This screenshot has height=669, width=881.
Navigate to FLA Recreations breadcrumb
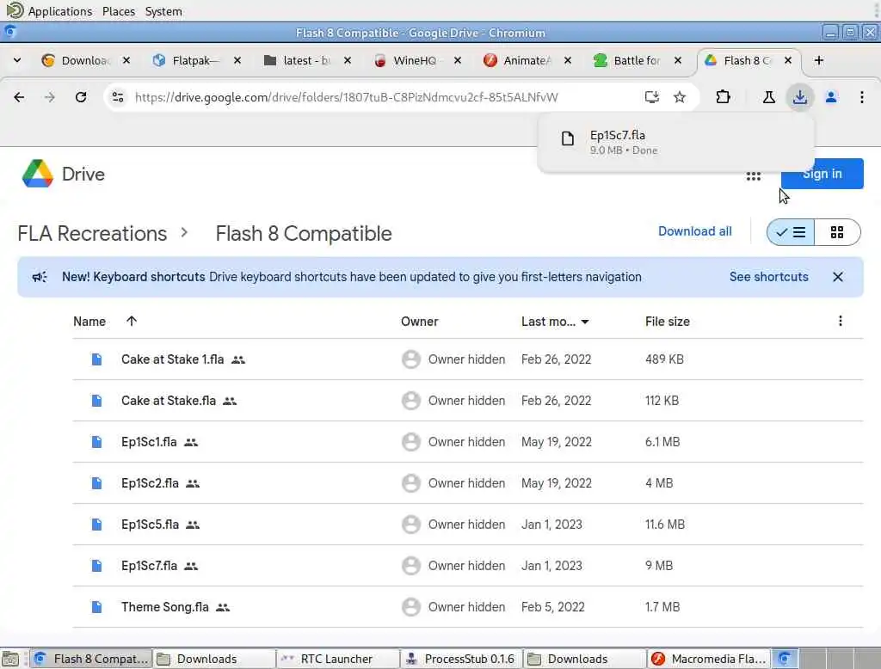pyautogui.click(x=92, y=233)
